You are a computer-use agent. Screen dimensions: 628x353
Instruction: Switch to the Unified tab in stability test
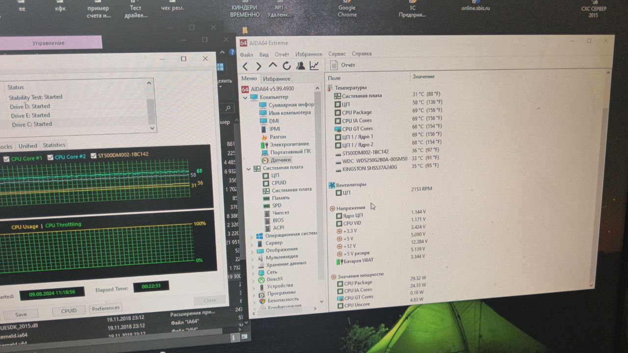click(x=27, y=146)
